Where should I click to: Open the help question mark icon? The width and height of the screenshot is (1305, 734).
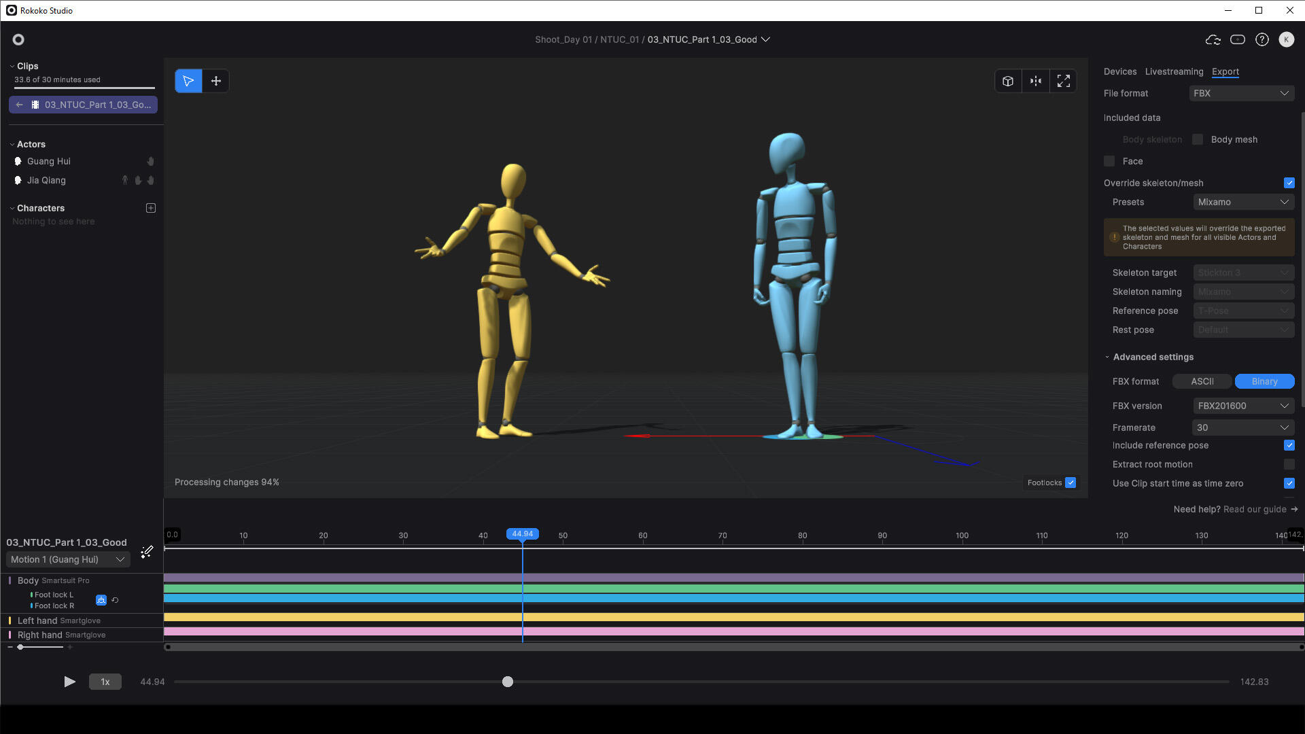click(x=1262, y=39)
